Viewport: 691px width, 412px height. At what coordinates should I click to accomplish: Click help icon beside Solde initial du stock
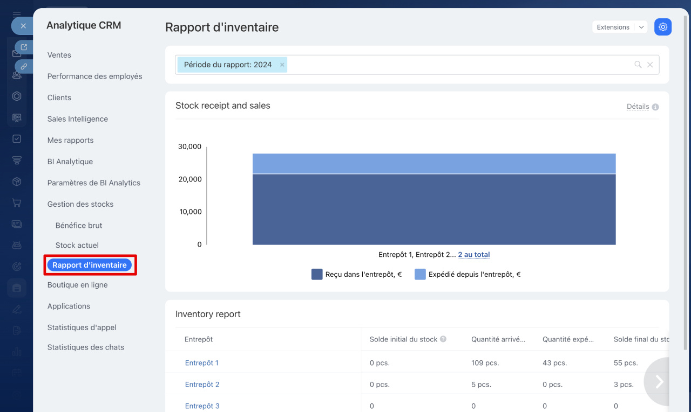pos(443,339)
